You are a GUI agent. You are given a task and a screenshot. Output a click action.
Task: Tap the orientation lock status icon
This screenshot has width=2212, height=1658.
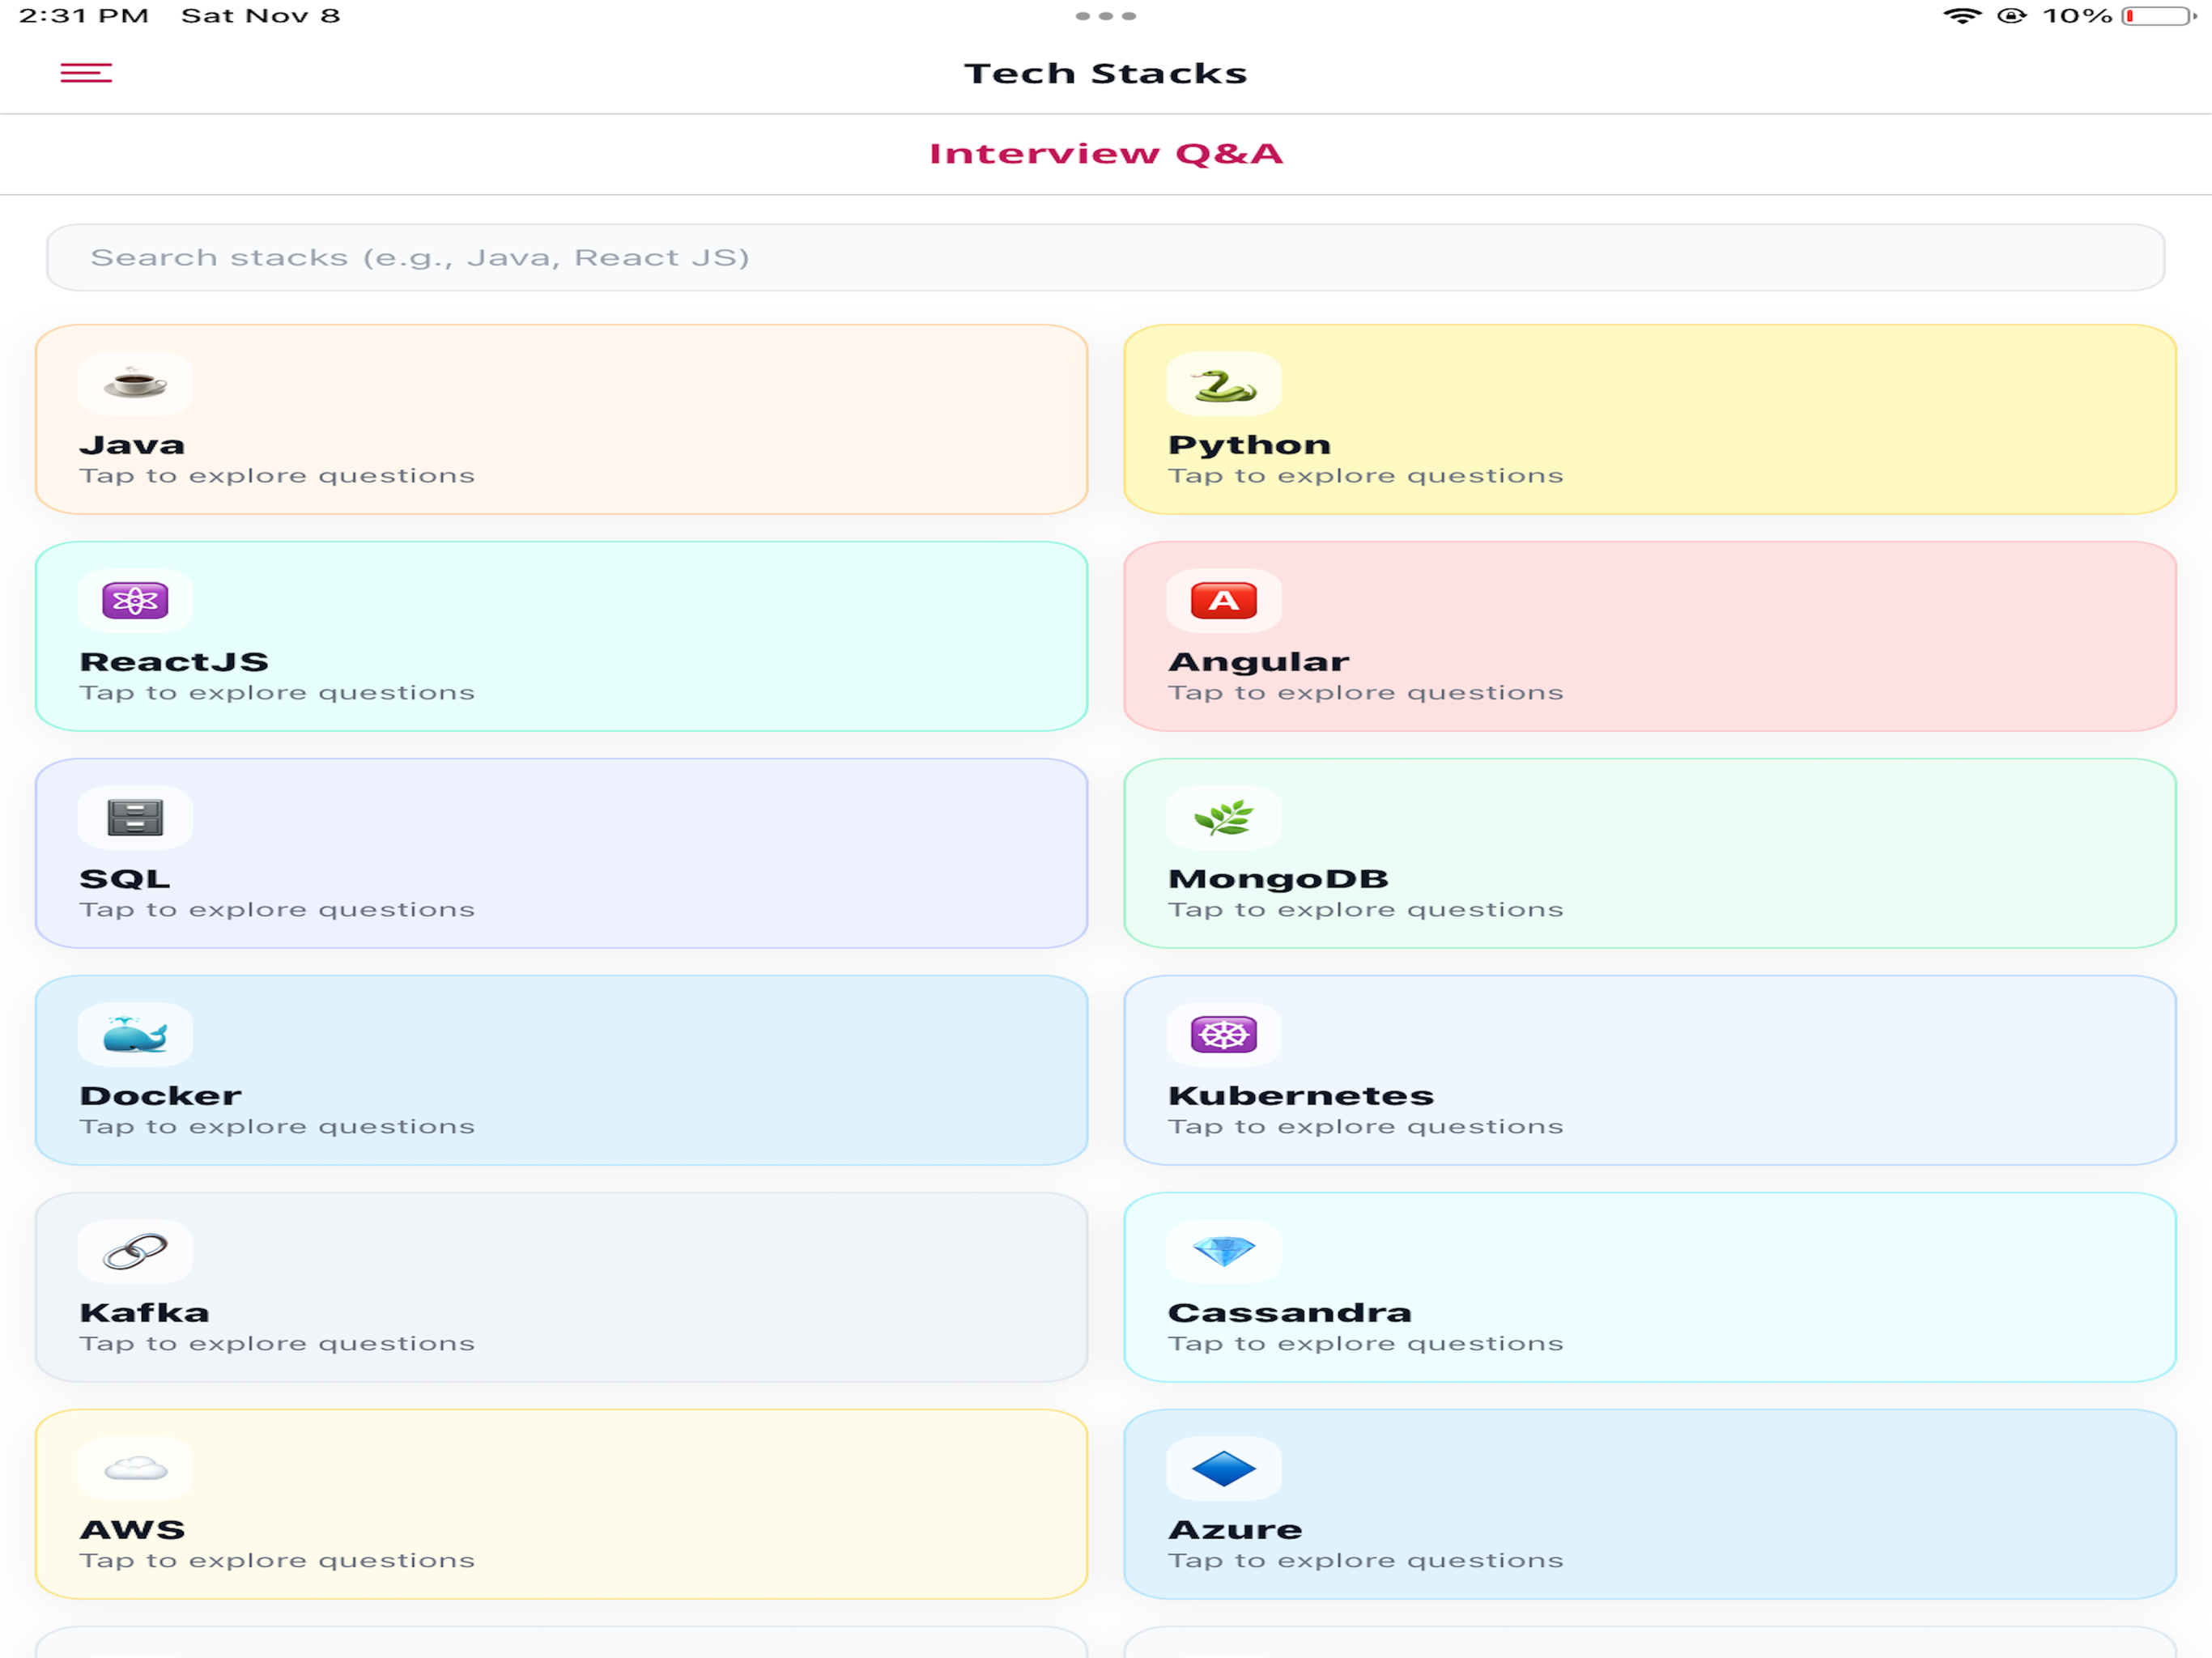coord(2012,16)
